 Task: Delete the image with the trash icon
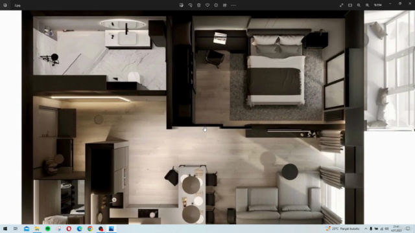pos(199,5)
